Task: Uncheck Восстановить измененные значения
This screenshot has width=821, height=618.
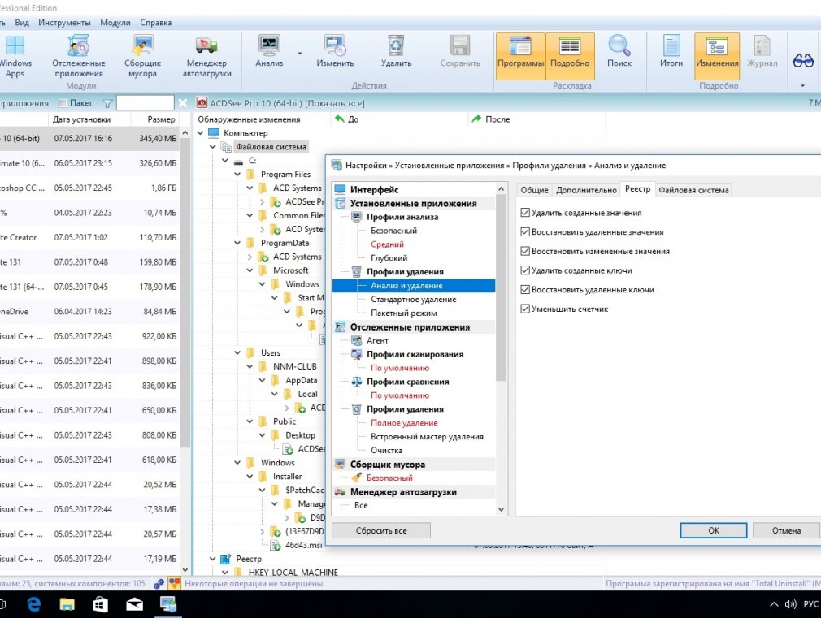Action: (x=525, y=251)
